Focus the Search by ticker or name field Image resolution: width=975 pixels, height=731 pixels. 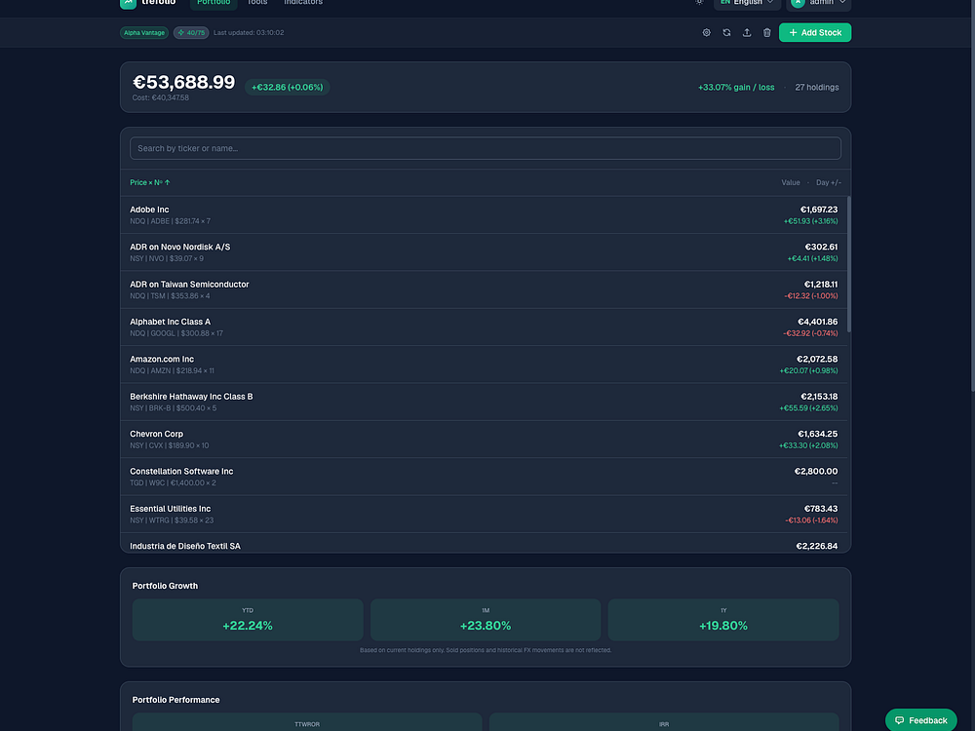pyautogui.click(x=485, y=148)
